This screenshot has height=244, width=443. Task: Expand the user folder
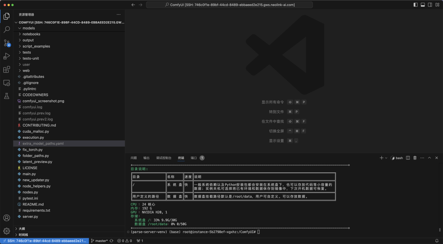click(x=20, y=65)
